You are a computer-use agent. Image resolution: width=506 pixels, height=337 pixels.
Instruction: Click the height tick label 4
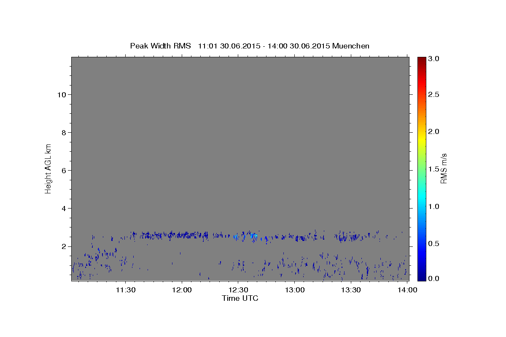tap(63, 209)
